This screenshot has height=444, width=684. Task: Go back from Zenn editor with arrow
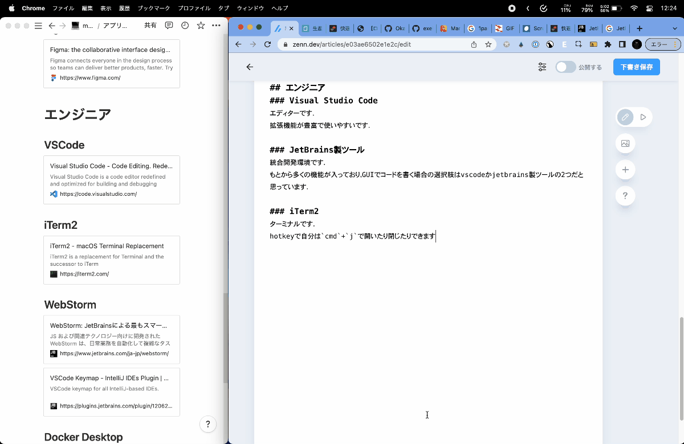(250, 67)
